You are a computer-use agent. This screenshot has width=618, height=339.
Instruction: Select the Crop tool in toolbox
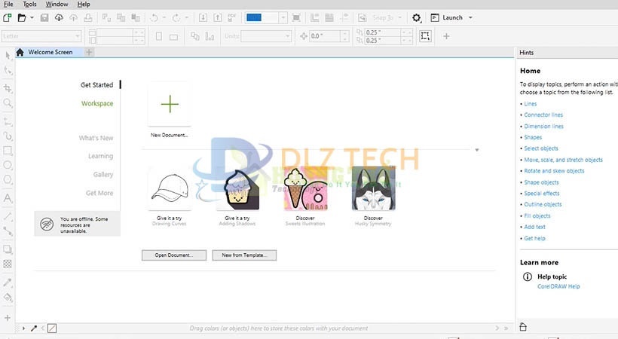[8, 88]
